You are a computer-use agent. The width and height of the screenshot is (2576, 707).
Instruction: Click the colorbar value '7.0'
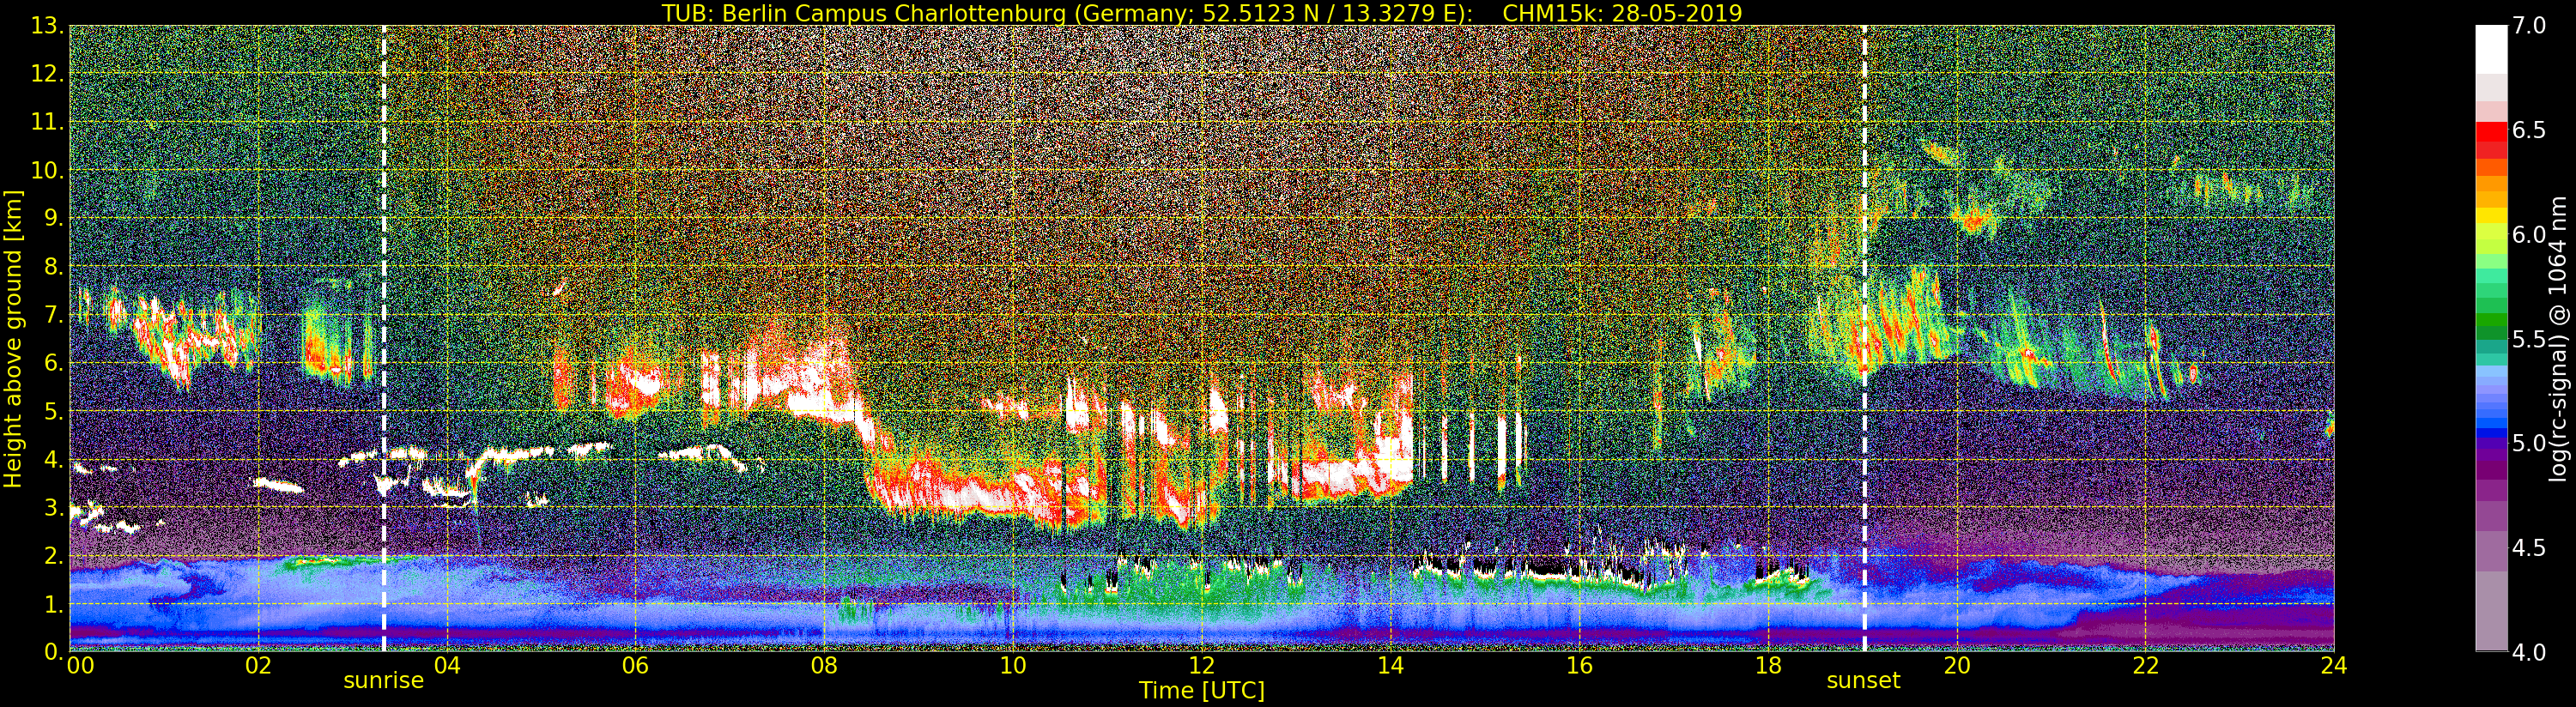tap(2528, 26)
